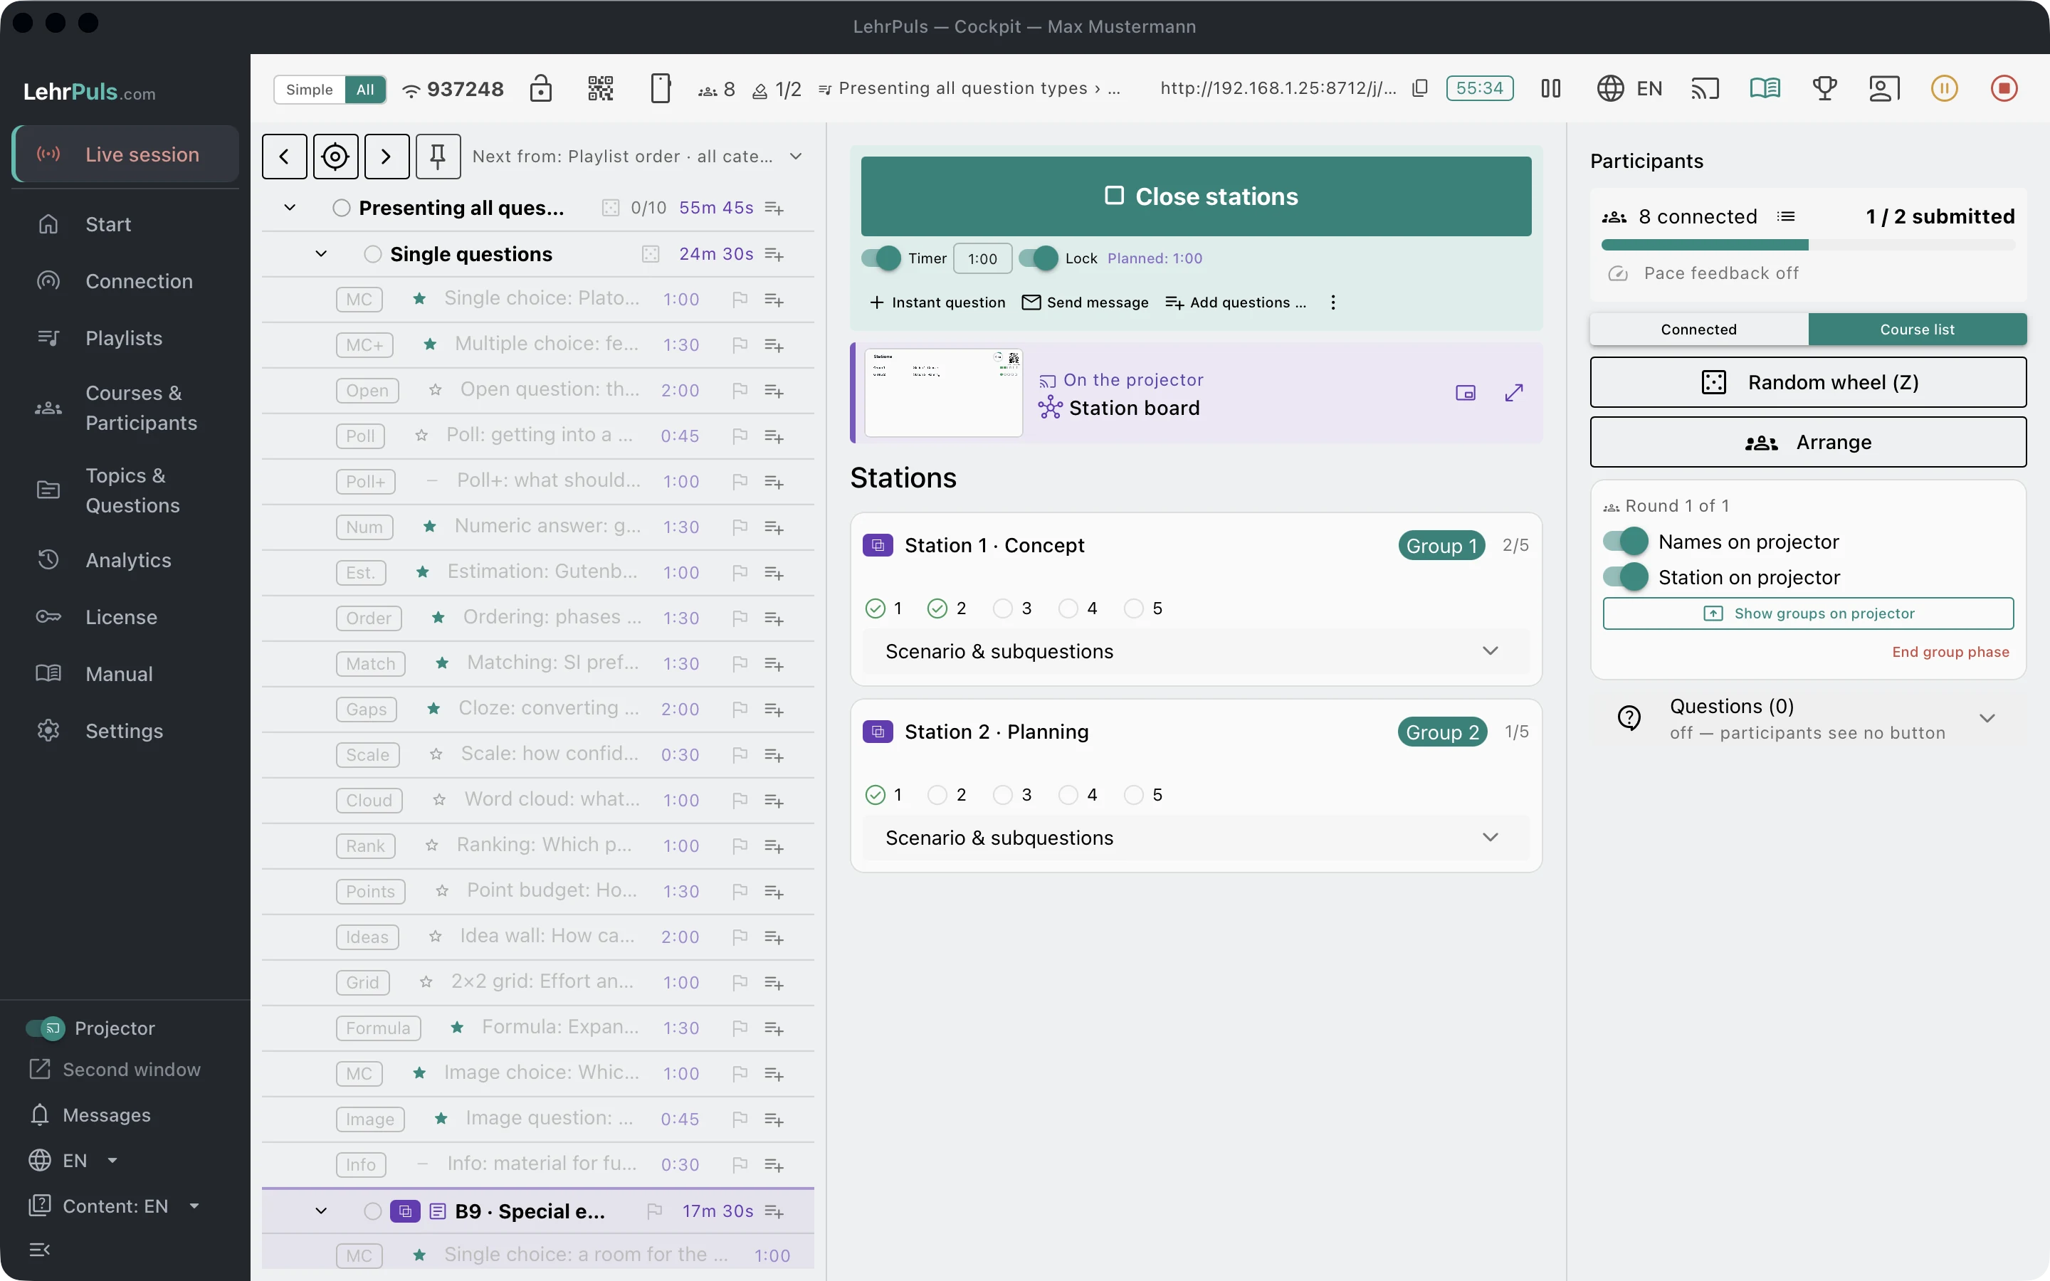The height and width of the screenshot is (1281, 2050).
Task: Toggle Names on projector switch
Action: point(1625,542)
